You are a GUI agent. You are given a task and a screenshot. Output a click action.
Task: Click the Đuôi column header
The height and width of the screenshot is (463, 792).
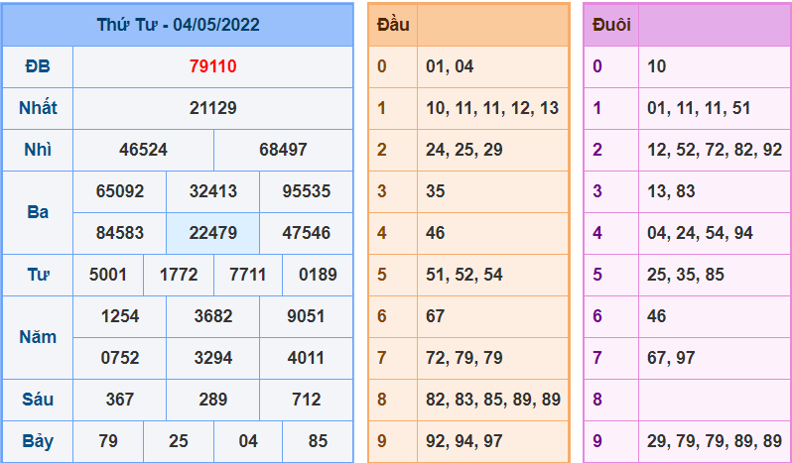click(611, 25)
